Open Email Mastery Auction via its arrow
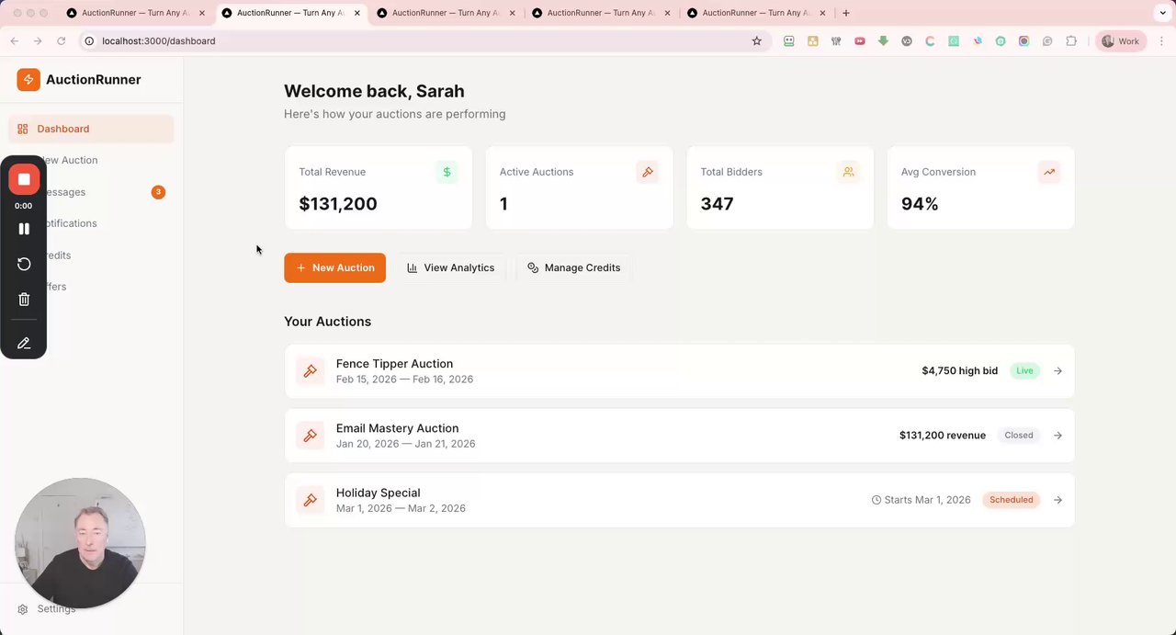This screenshot has height=635, width=1176. click(x=1057, y=436)
